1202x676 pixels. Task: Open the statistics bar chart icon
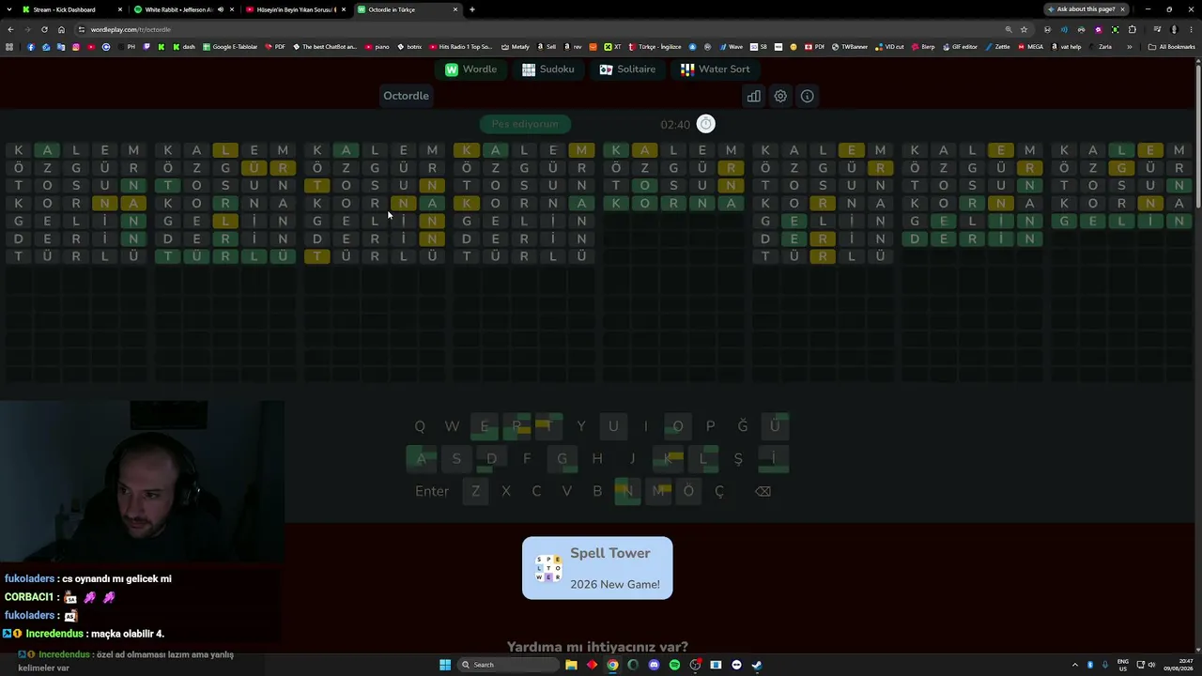pos(753,96)
